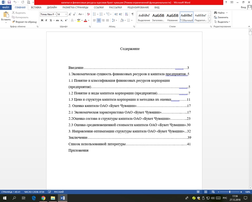Click the Sort icon
Viewport: 252px width, 202px height.
click(127, 14)
